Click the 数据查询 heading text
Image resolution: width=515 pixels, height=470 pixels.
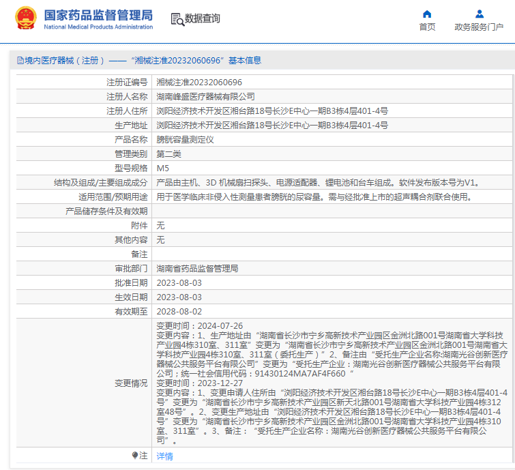pyautogui.click(x=203, y=19)
